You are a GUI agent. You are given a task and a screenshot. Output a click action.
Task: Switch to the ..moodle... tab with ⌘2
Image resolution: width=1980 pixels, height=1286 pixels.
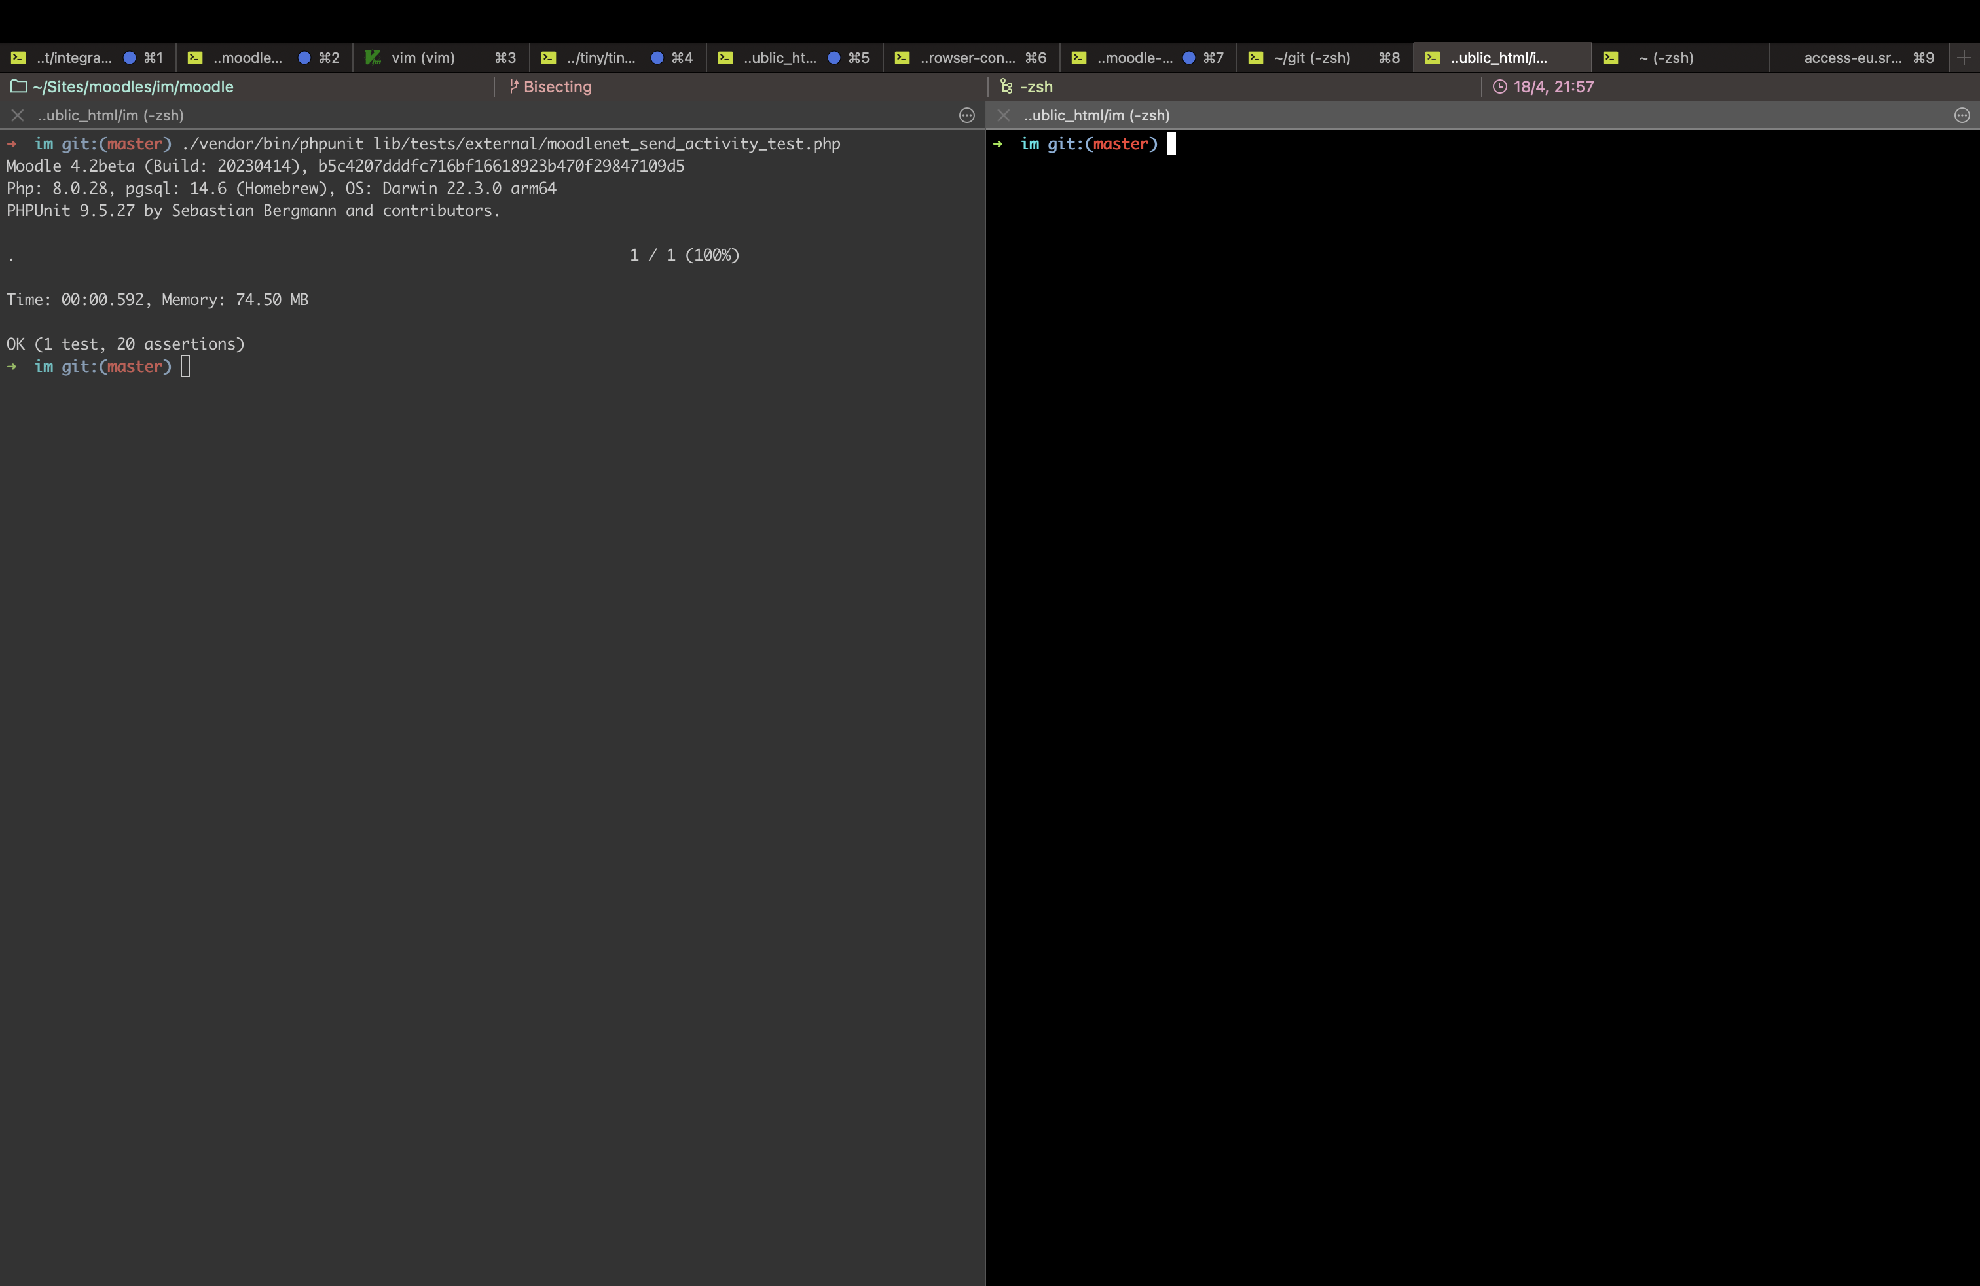pos(265,58)
